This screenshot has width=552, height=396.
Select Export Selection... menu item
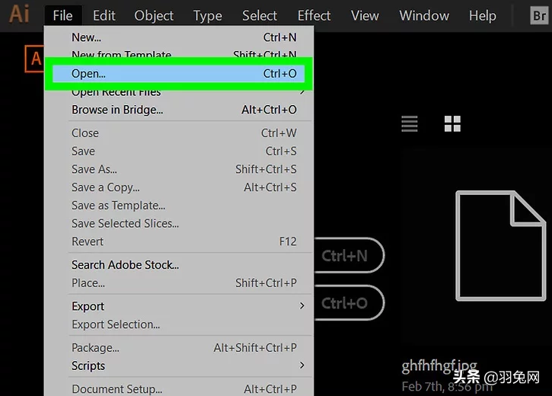point(179,324)
